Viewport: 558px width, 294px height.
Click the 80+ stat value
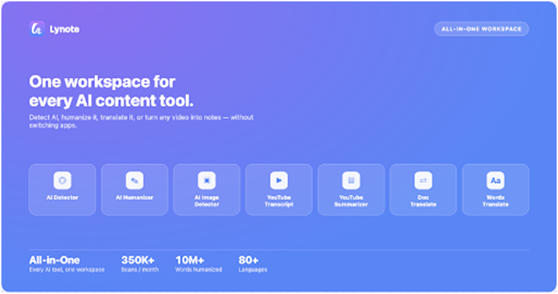(x=248, y=260)
